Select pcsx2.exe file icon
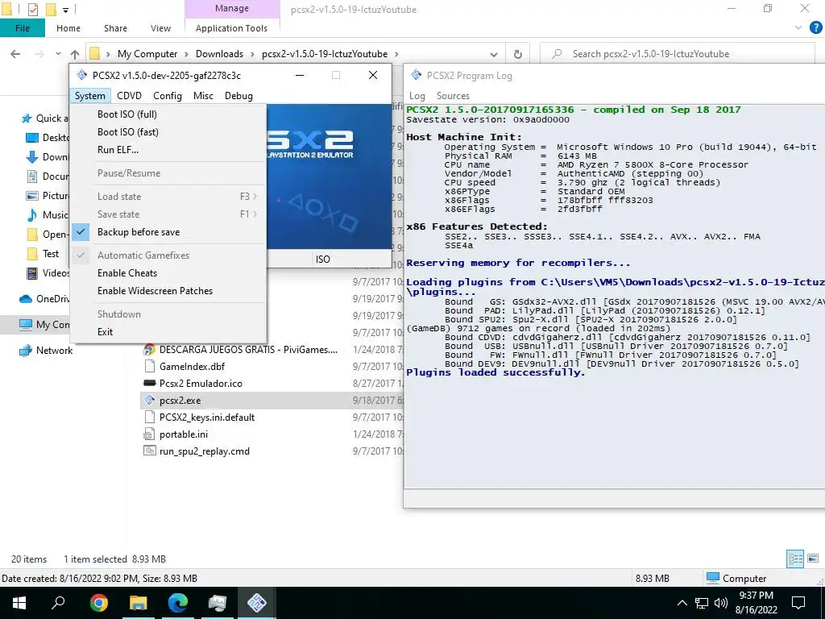825x619 pixels. [x=150, y=401]
